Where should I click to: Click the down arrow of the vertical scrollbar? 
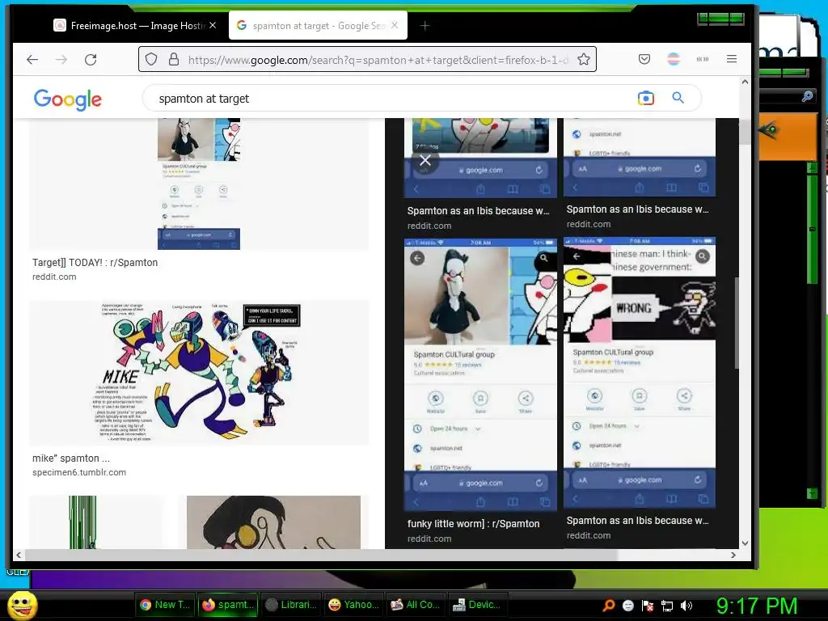(745, 543)
